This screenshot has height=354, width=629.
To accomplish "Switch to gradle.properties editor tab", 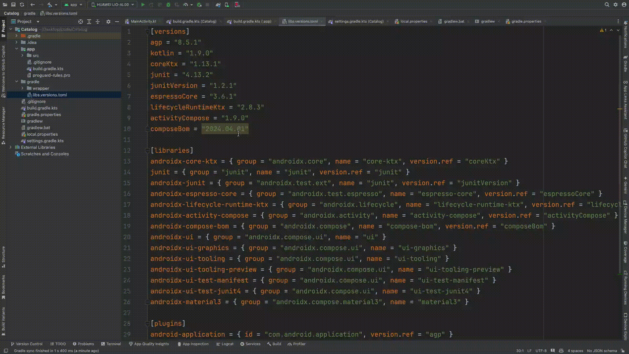I will (x=526, y=22).
